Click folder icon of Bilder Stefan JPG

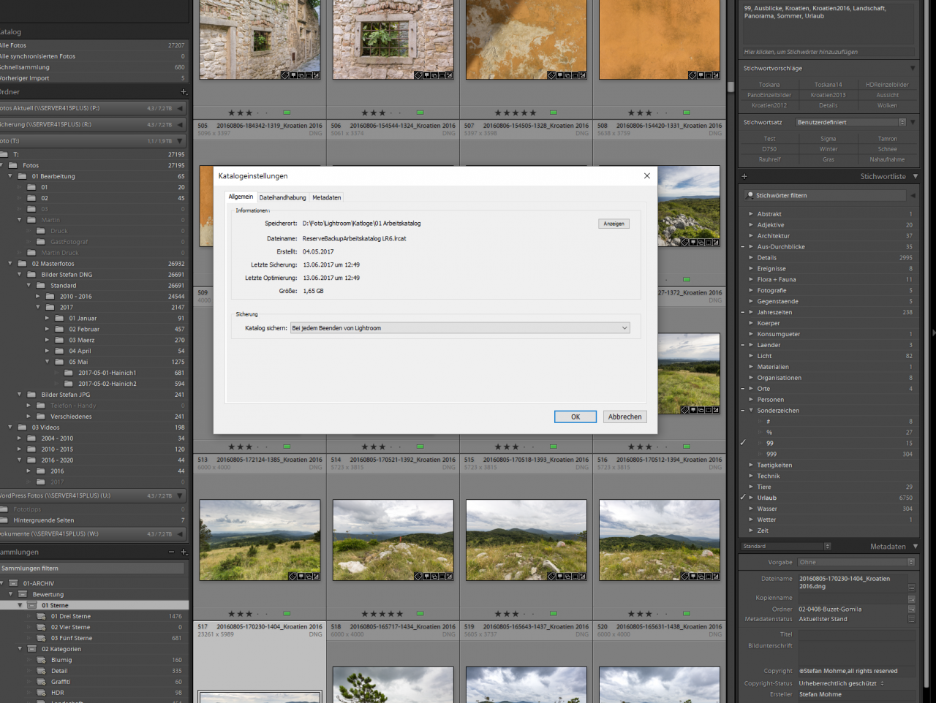pos(31,395)
